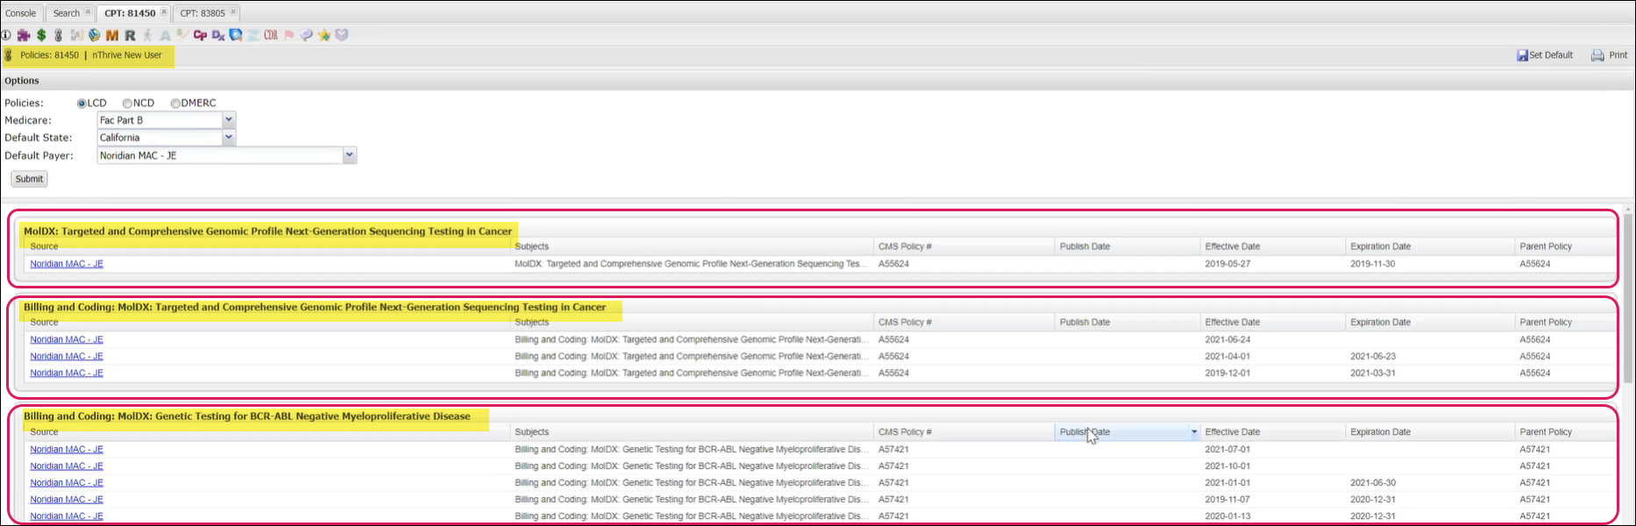Image resolution: width=1636 pixels, height=526 pixels.
Task: Select the LCD policies radio button
Action: click(x=82, y=103)
